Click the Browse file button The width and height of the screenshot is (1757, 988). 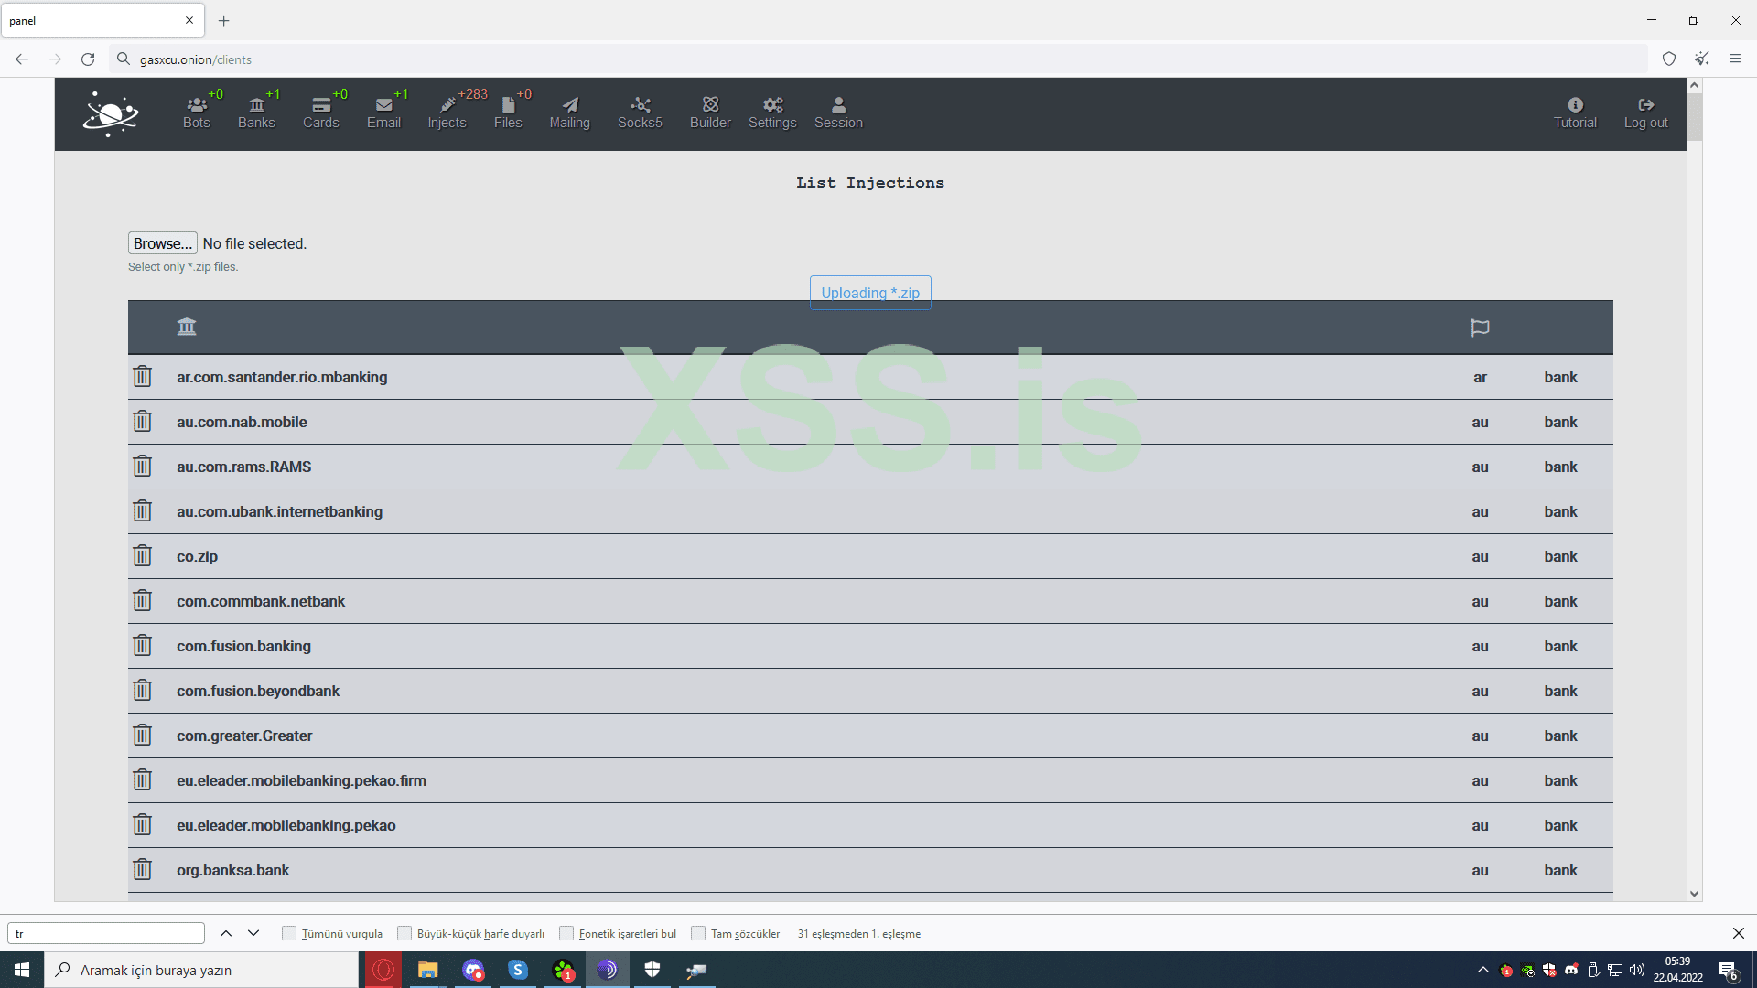tap(162, 243)
